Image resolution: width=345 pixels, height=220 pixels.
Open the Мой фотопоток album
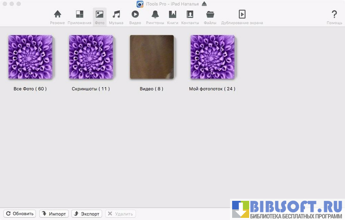(212, 57)
